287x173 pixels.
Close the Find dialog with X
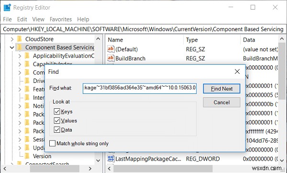[x=237, y=71]
